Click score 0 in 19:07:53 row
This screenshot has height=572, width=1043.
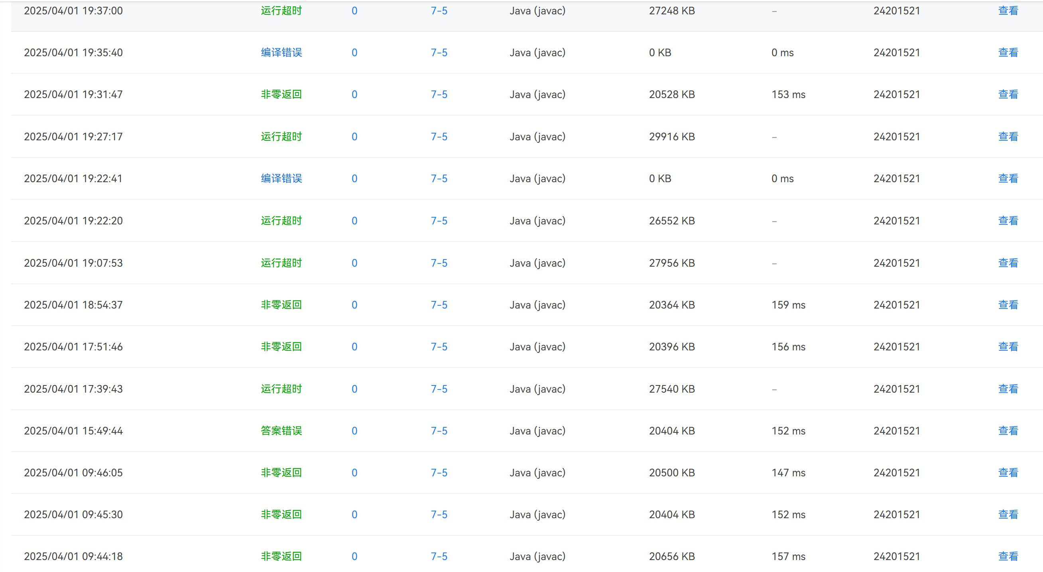click(x=354, y=263)
